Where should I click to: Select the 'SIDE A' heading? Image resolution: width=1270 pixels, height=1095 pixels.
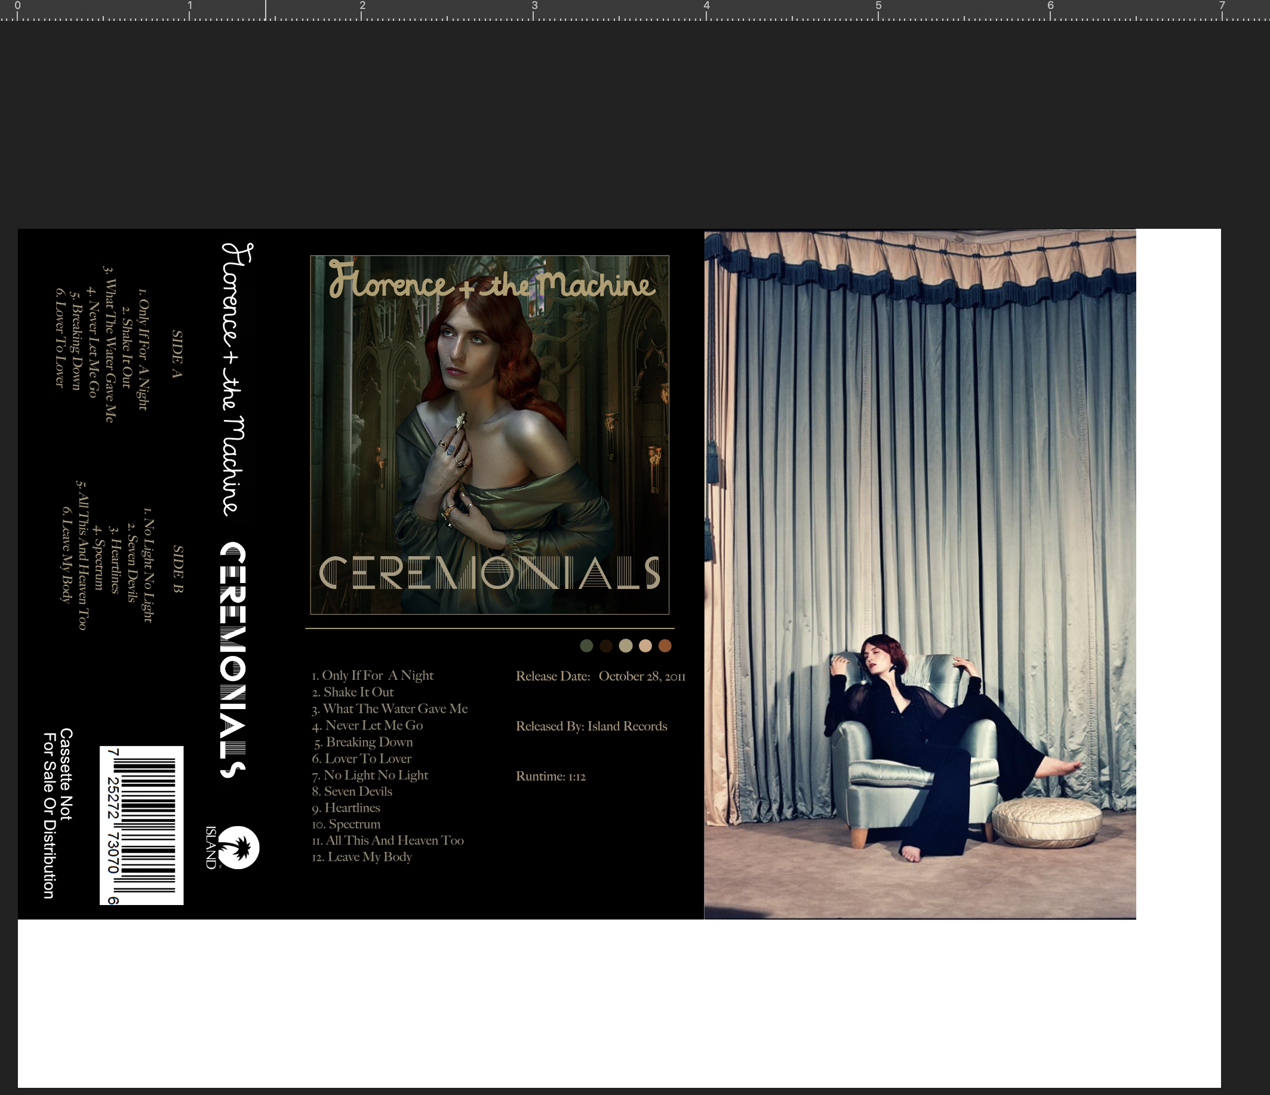tap(177, 354)
